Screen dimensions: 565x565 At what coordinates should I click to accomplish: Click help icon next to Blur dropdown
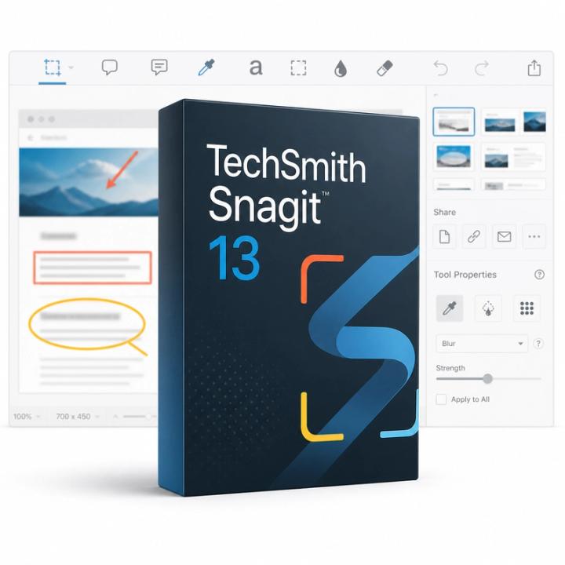pos(538,344)
